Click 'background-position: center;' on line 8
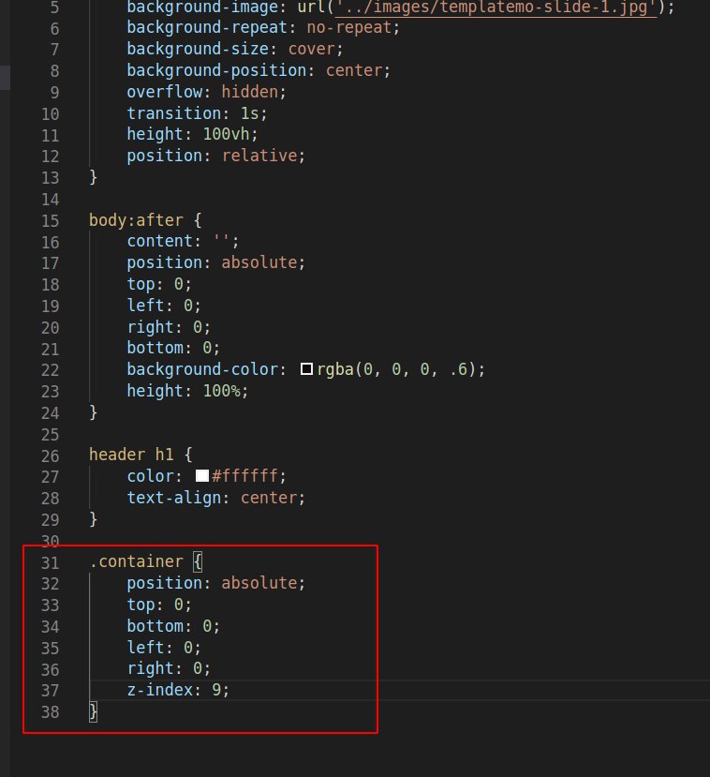Viewport: 710px width, 777px height. [259, 70]
